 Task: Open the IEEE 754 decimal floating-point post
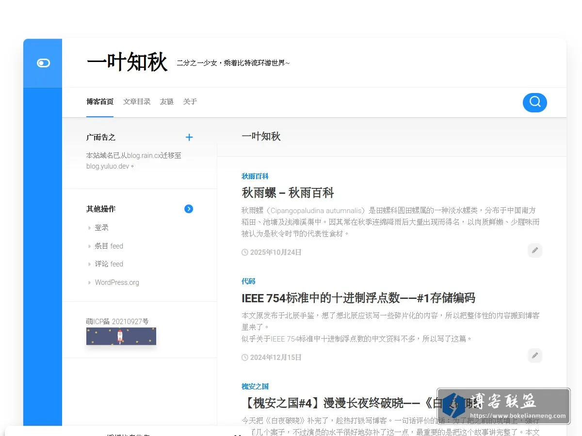pyautogui.click(x=358, y=298)
